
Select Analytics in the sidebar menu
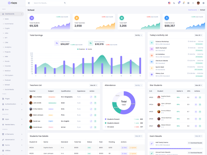tap(8, 47)
